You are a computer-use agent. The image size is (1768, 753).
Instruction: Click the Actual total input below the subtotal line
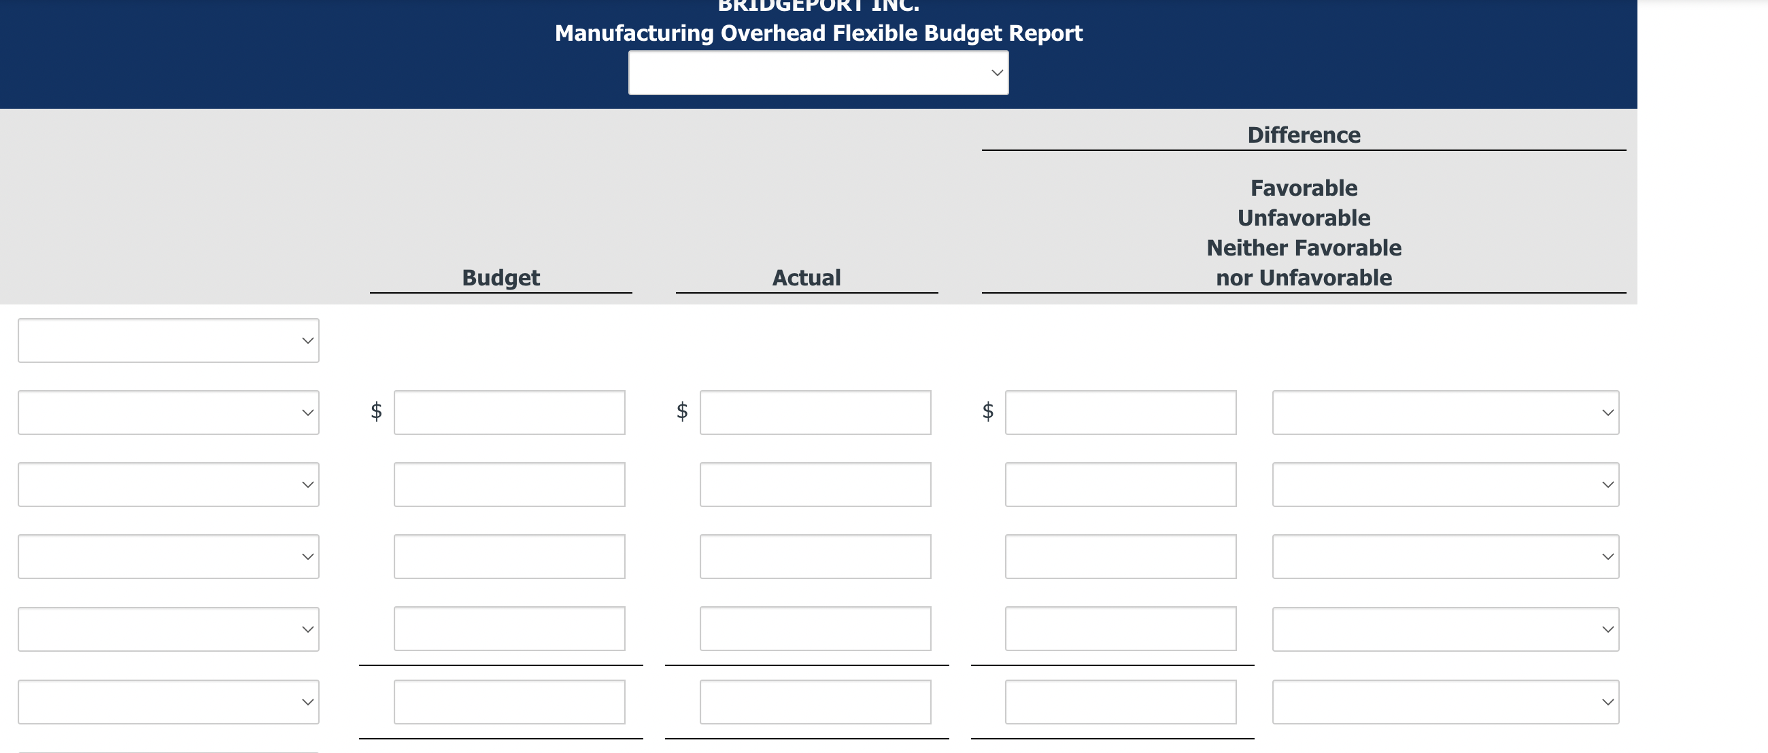[815, 701]
